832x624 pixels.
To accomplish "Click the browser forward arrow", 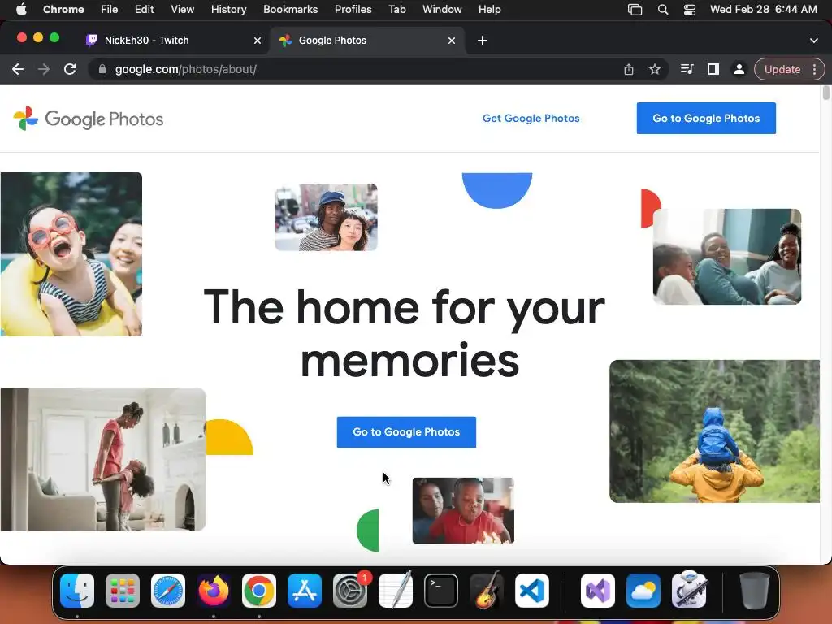I will pos(44,70).
